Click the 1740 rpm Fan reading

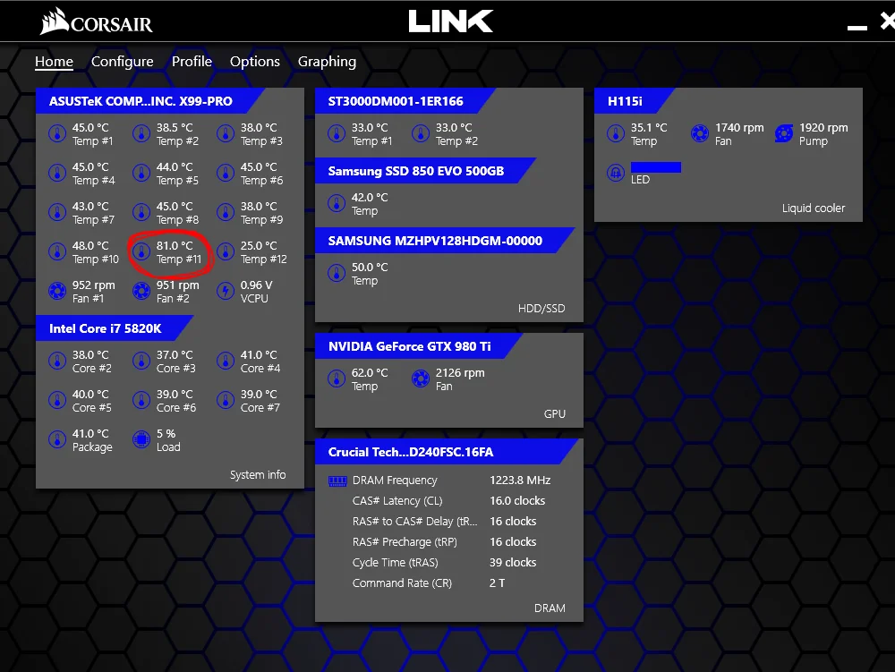(739, 134)
